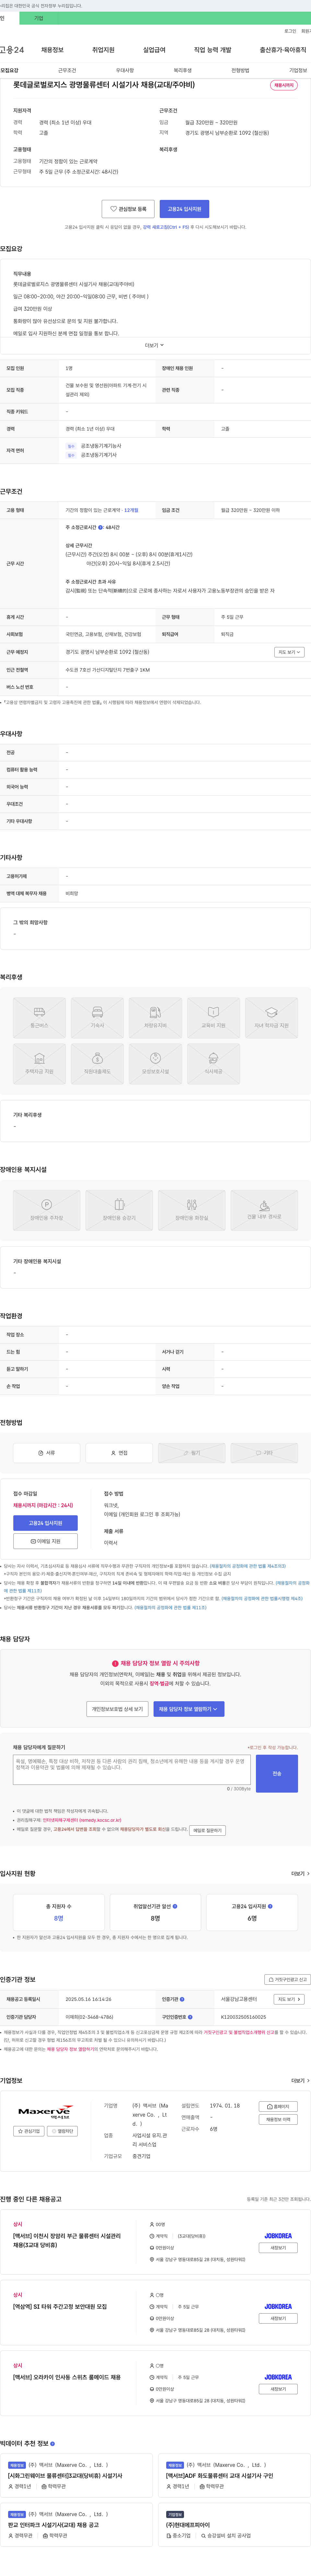Click the 기타 screening method box

(x=264, y=1453)
